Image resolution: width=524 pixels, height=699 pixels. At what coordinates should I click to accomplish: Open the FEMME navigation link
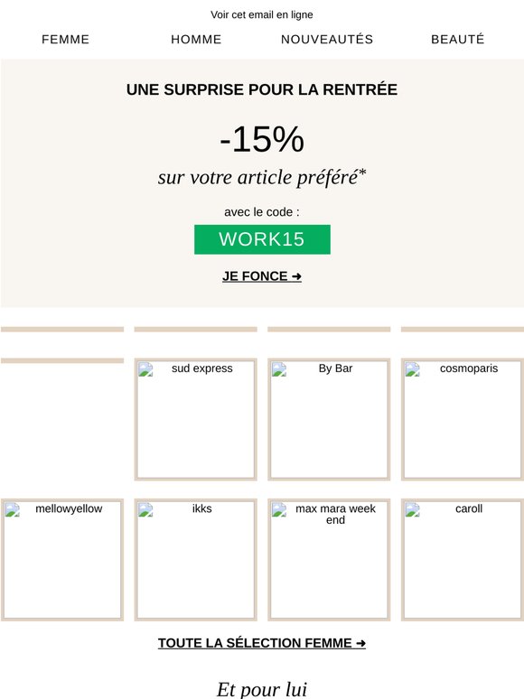point(66,39)
